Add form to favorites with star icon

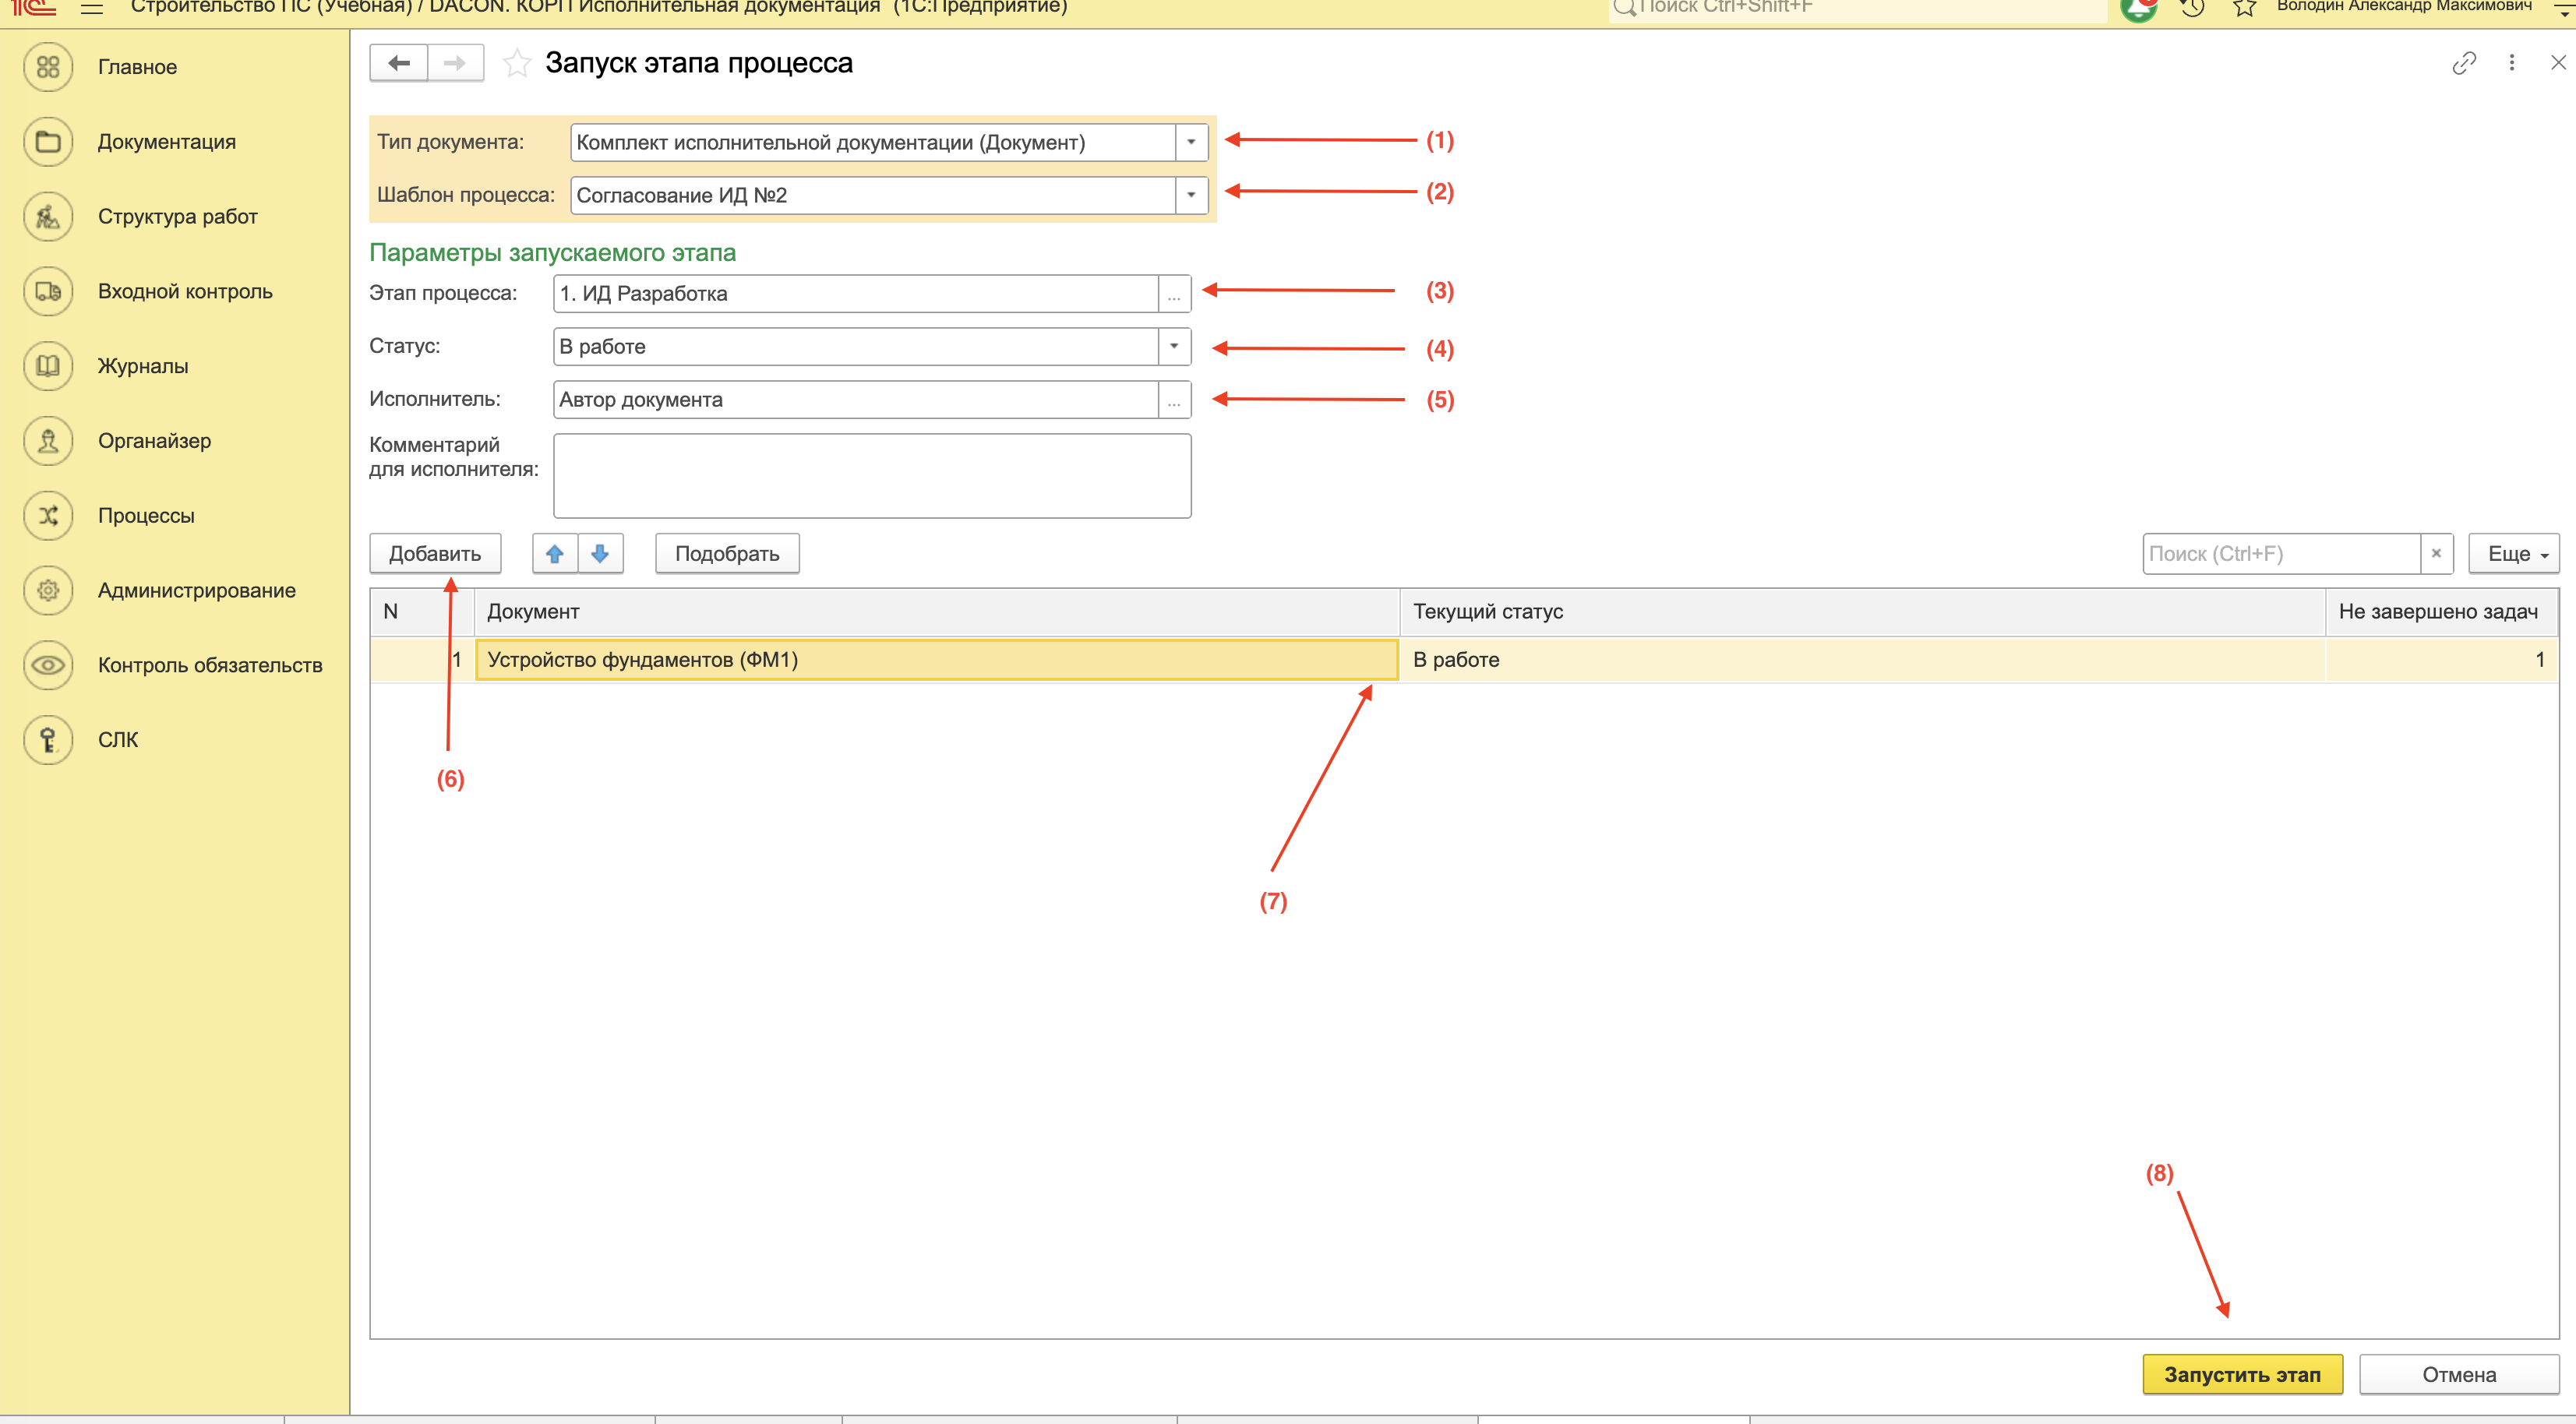tap(516, 63)
